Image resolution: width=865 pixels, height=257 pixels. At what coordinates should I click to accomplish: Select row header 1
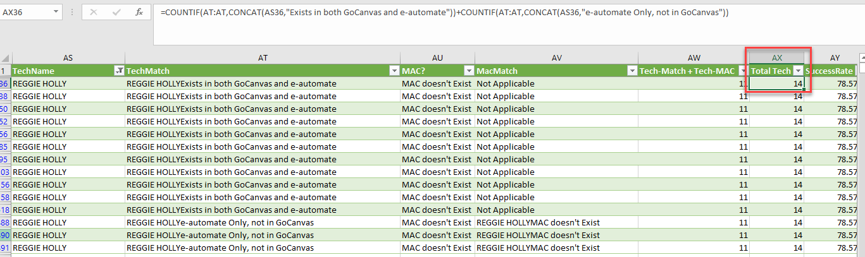coord(6,71)
